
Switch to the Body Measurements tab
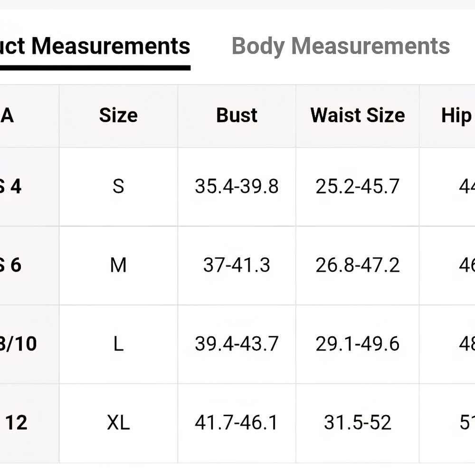tap(341, 47)
